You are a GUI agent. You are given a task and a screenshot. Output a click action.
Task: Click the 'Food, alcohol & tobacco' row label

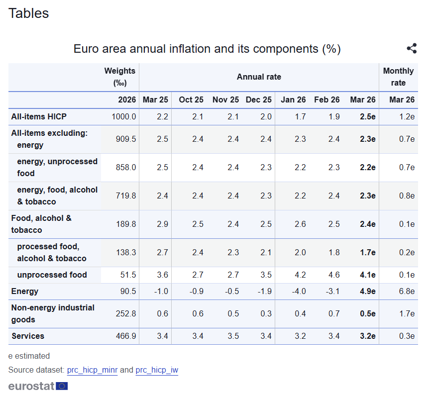pyautogui.click(x=41, y=224)
